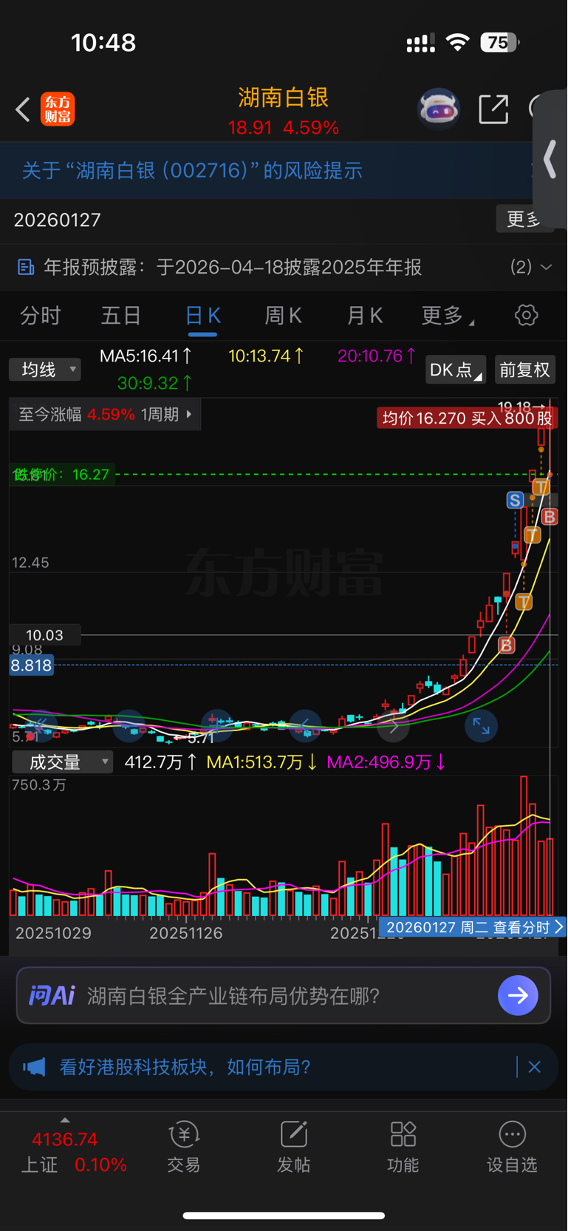Tap the 问Ai logo
Viewport: 568px width, 1231px height.
[x=52, y=996]
